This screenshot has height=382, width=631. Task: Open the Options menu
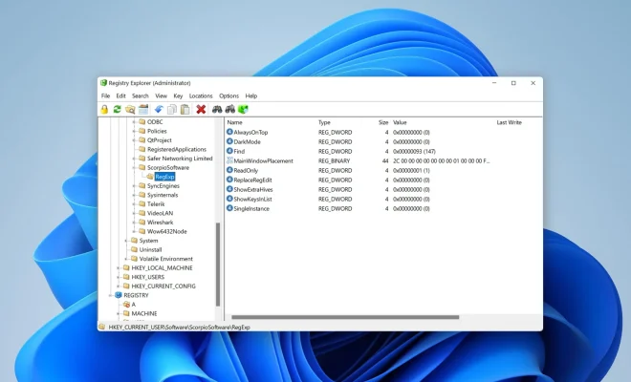(x=228, y=95)
